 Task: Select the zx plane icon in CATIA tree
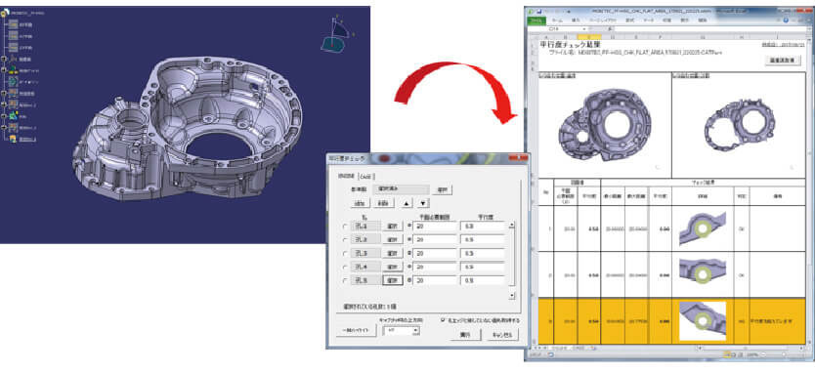click(13, 48)
